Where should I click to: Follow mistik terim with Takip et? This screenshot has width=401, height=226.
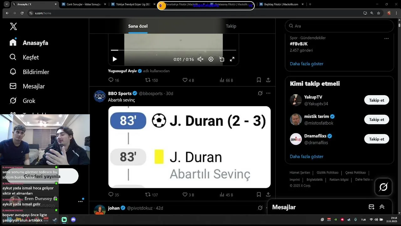point(377,120)
